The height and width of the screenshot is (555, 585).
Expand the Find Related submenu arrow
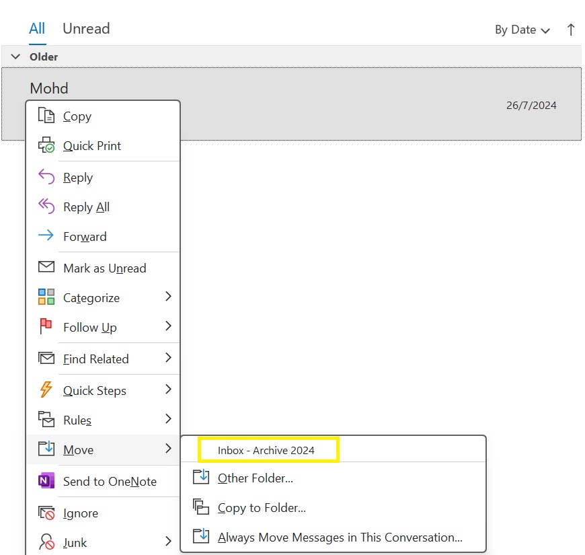(x=168, y=358)
